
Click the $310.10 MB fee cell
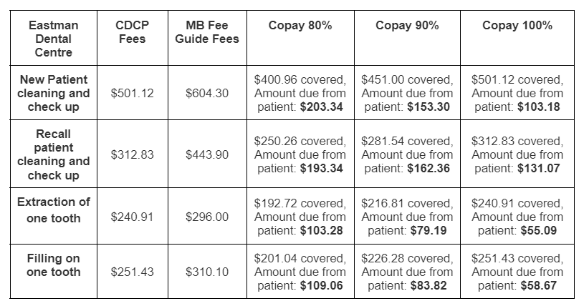point(207,272)
